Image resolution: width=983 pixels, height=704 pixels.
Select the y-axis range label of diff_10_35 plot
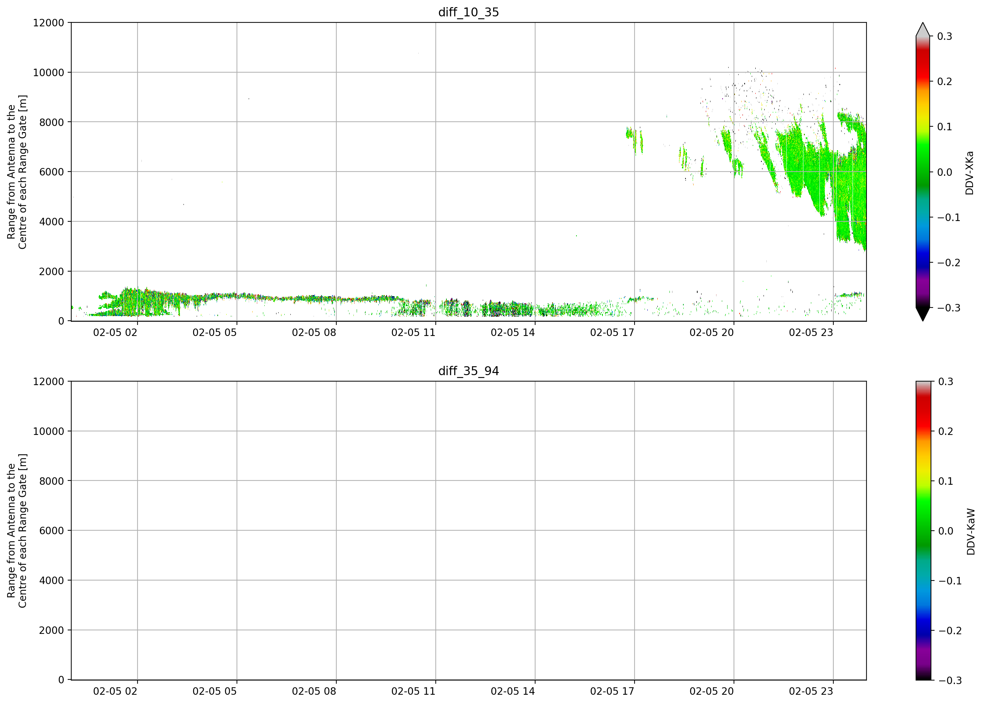pos(17,172)
